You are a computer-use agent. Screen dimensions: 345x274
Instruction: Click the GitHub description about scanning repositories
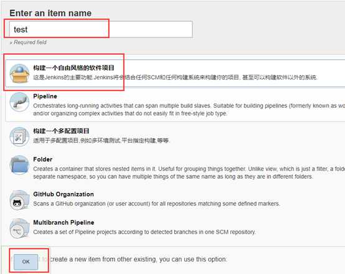156,204
